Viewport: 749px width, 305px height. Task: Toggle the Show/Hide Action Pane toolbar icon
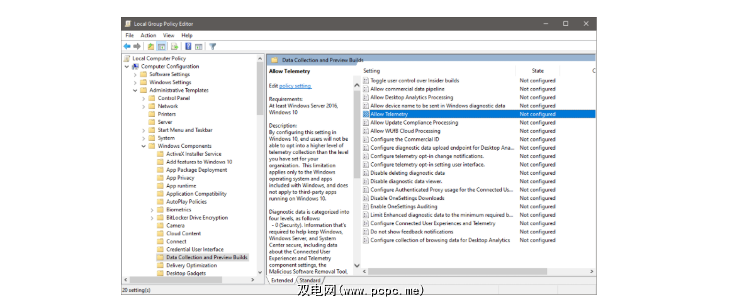(x=199, y=47)
